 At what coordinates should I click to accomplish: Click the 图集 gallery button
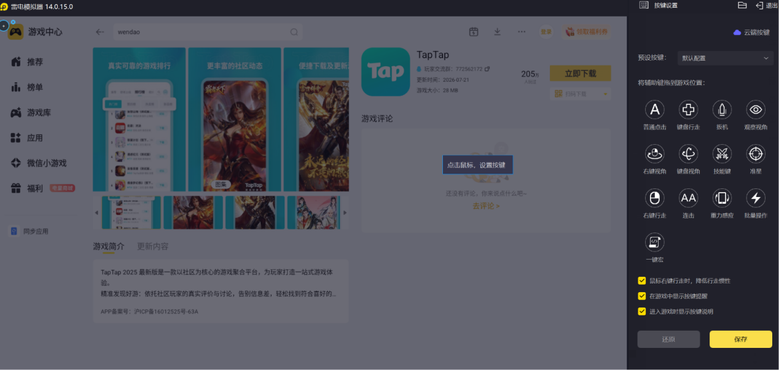tap(221, 184)
